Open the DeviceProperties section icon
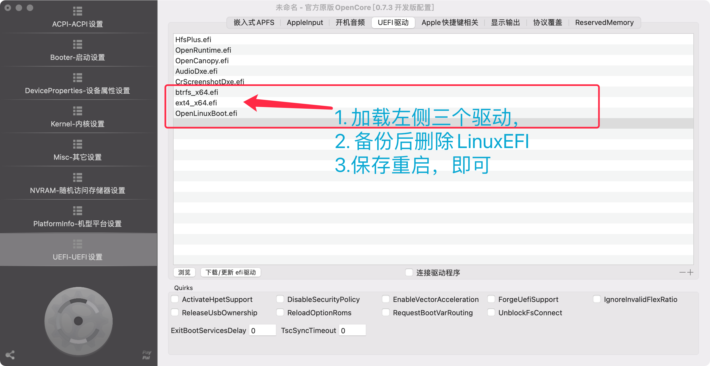The width and height of the screenshot is (710, 366). [77, 78]
